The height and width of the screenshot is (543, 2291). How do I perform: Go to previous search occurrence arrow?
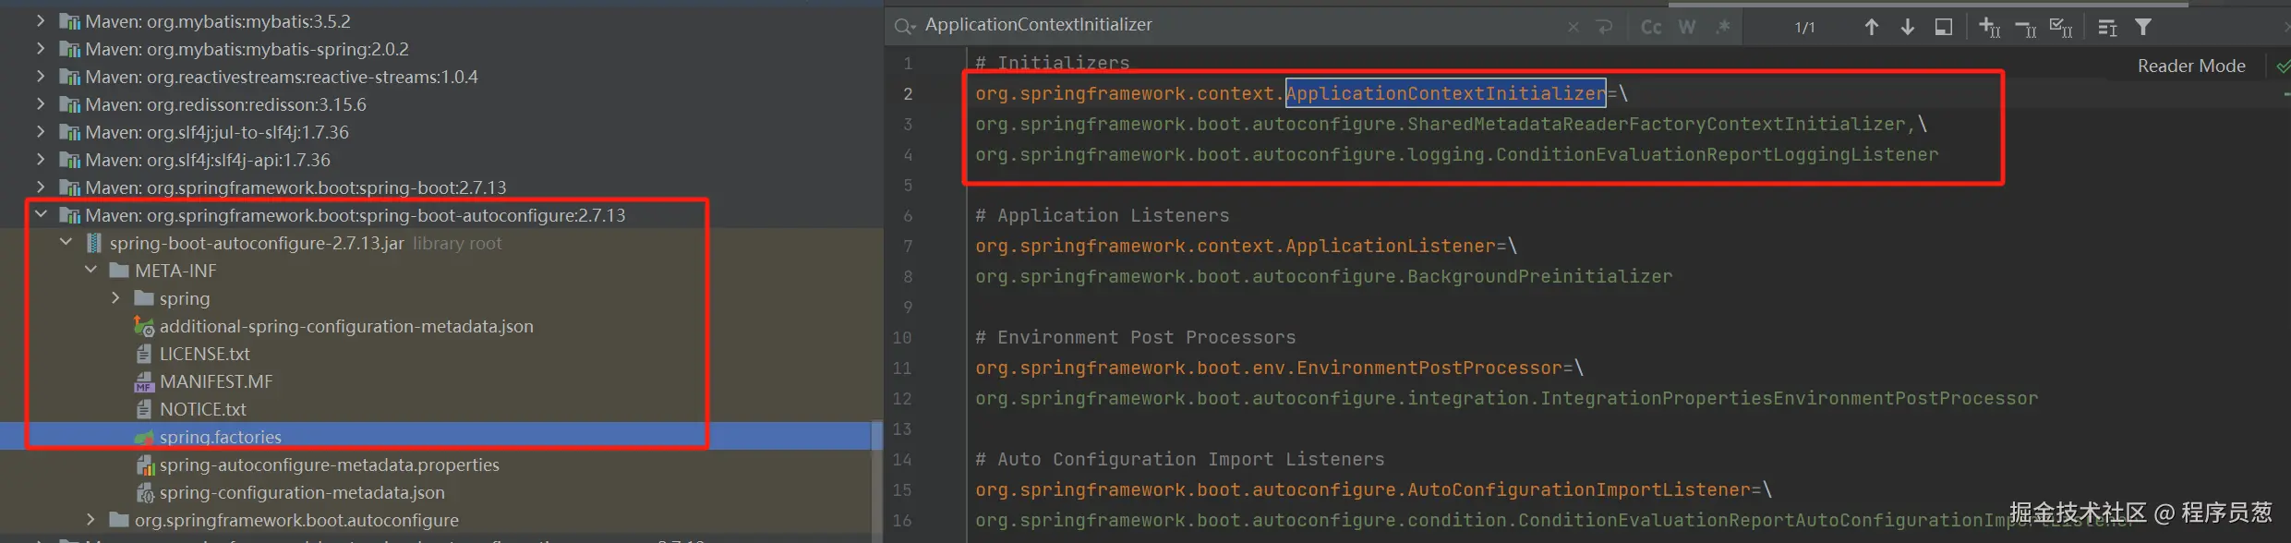[1871, 27]
